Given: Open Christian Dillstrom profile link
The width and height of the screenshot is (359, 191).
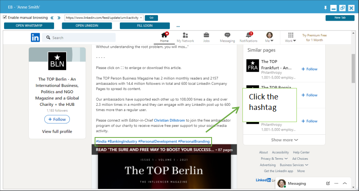Looking at the screenshot, I should click(x=169, y=120).
